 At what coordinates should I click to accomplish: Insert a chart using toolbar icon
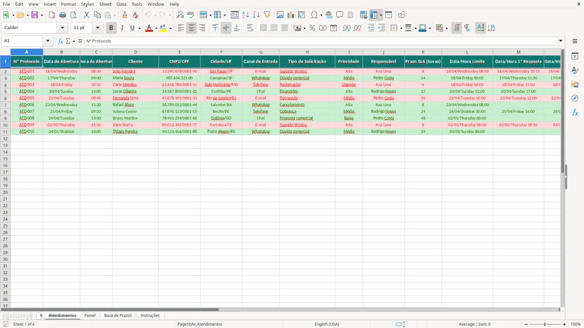[291, 15]
